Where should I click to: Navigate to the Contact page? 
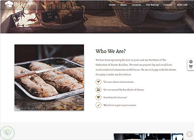tap(168, 5)
